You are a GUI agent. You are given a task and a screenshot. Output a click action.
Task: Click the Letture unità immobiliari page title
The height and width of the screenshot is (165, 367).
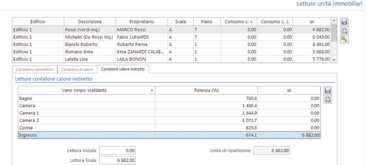[x=329, y=4]
